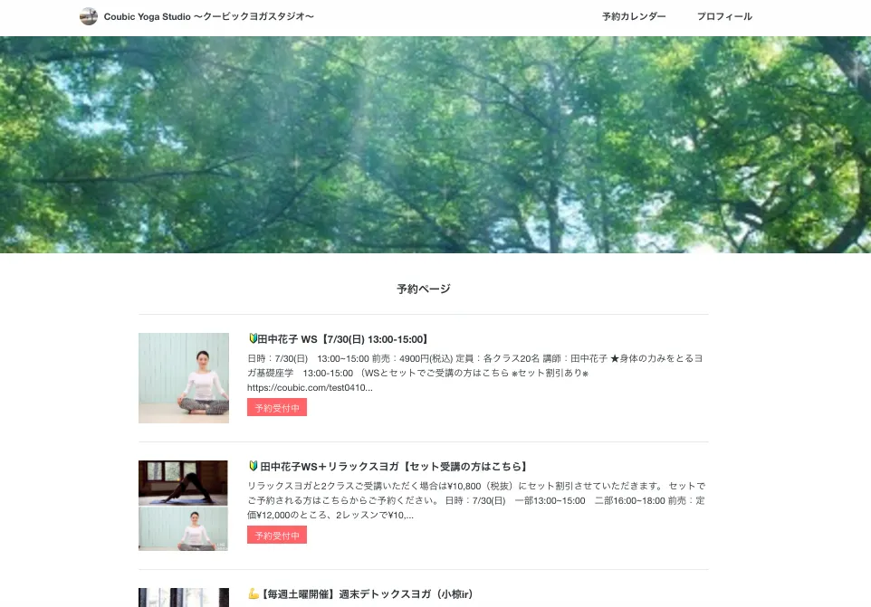Click the forest canopy banner image

(435, 145)
